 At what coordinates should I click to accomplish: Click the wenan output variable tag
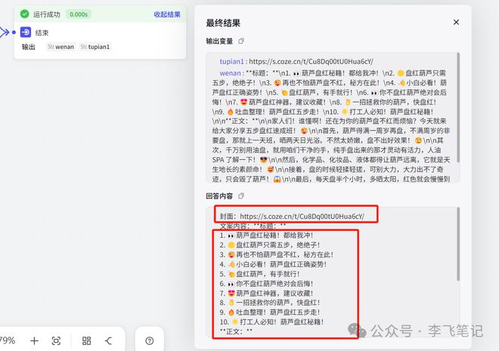pyautogui.click(x=61, y=47)
